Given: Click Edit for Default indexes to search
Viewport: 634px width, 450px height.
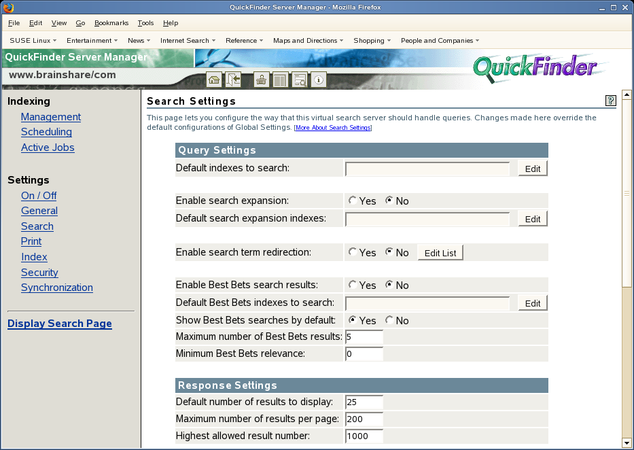Looking at the screenshot, I should pyautogui.click(x=533, y=169).
